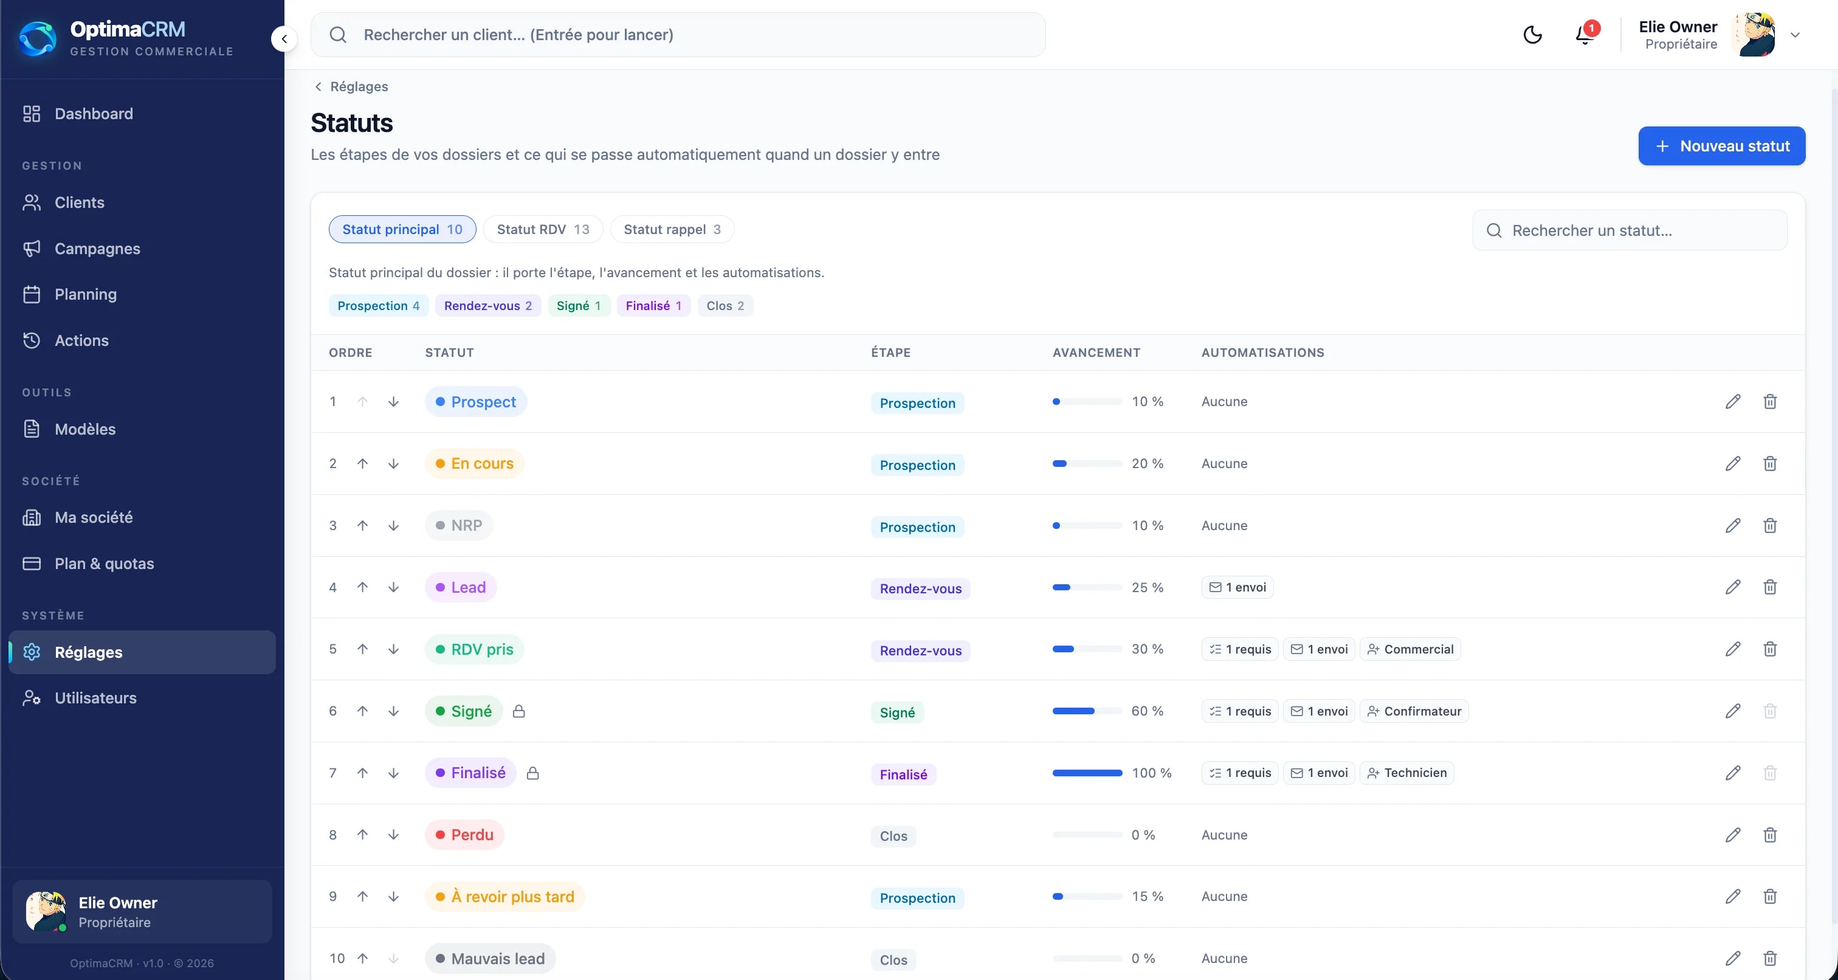Move Signé status down

[x=393, y=711]
